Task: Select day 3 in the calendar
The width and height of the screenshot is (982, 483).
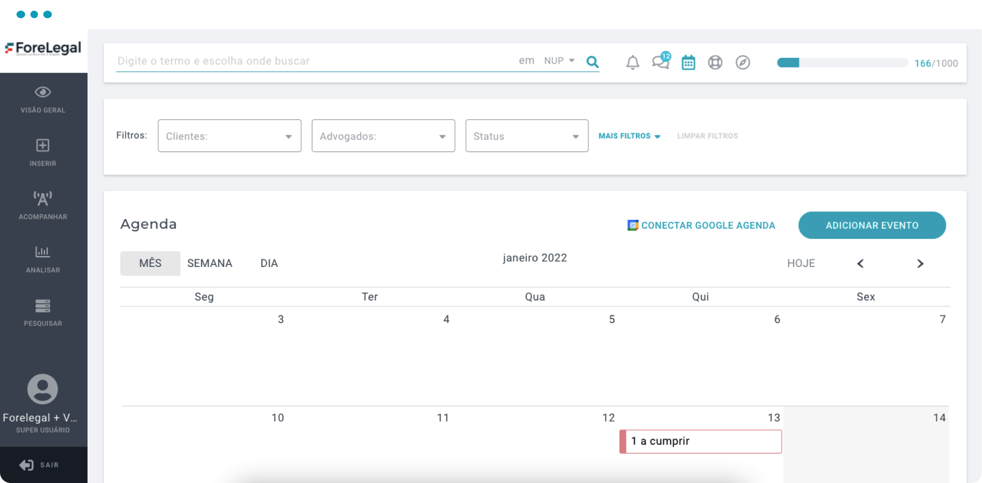Action: coord(281,320)
